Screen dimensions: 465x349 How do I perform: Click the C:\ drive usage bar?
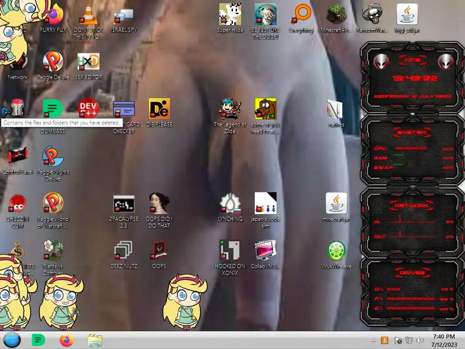[394, 289]
